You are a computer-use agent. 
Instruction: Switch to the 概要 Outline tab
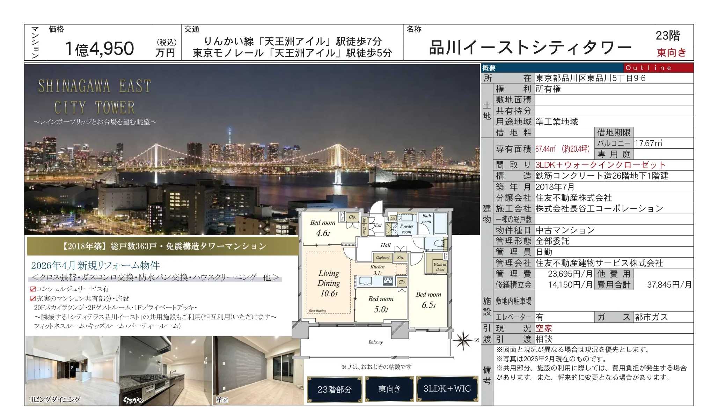(488, 68)
